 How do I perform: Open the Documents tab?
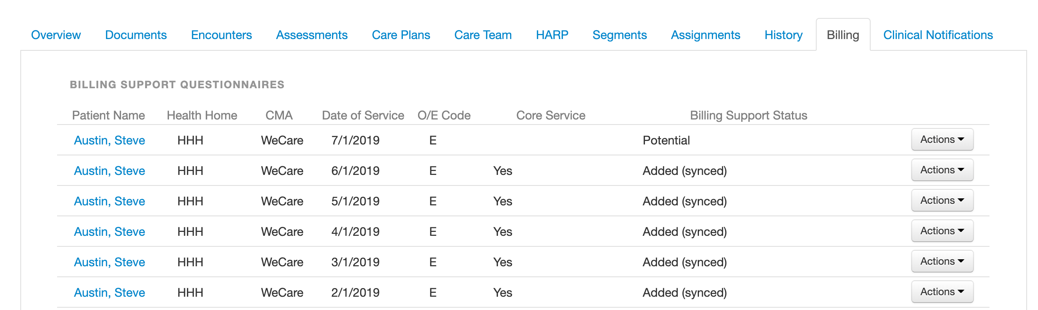tap(136, 35)
